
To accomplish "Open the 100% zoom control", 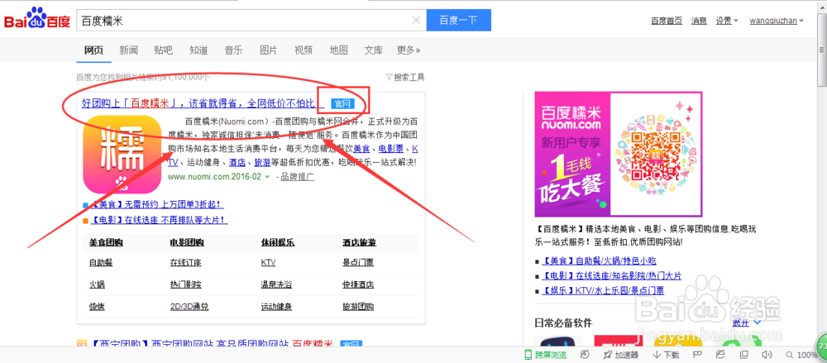I will [801, 355].
